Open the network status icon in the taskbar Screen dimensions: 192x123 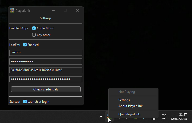coord(164,117)
